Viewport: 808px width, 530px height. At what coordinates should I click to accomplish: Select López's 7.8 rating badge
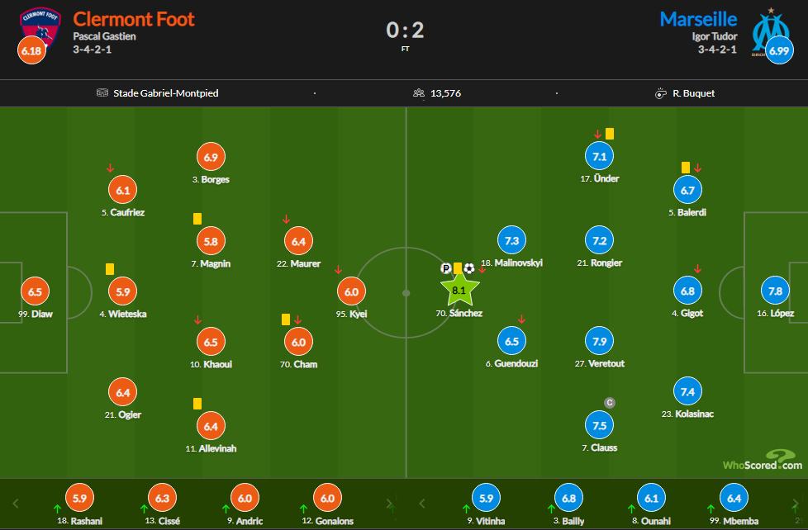coord(775,291)
